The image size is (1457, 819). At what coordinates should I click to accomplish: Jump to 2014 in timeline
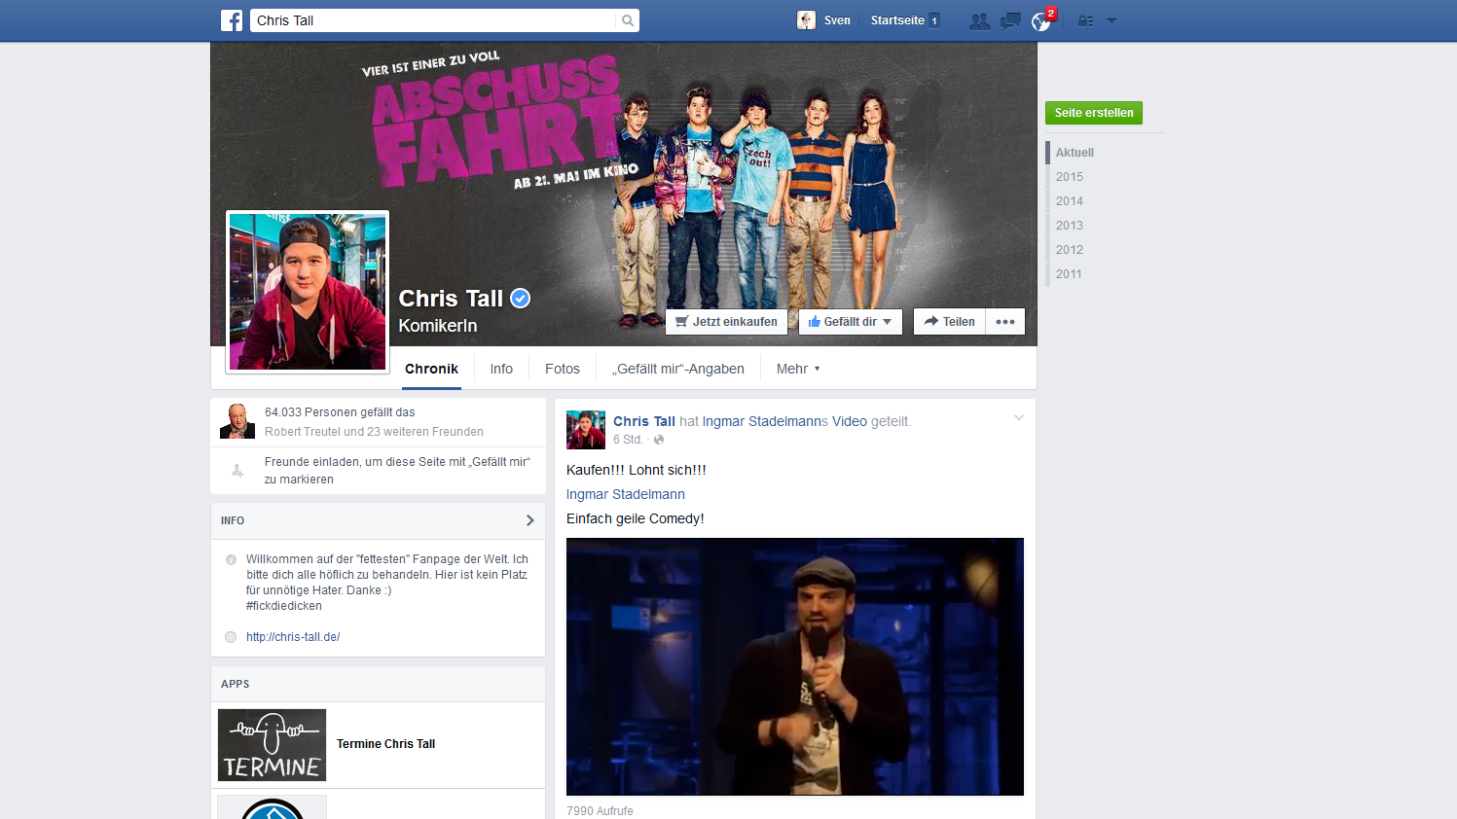point(1070,201)
